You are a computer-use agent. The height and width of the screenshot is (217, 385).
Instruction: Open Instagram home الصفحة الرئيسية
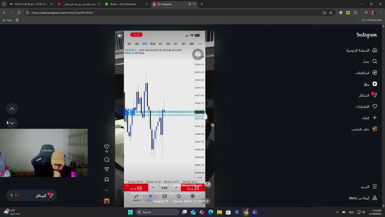coord(362,50)
